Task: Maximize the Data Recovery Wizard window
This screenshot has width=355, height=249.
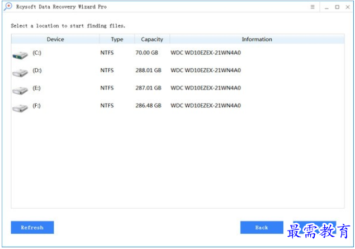Action: pyautogui.click(x=337, y=7)
